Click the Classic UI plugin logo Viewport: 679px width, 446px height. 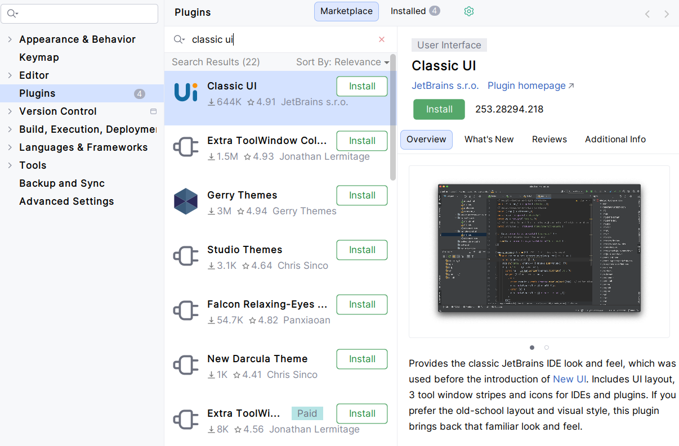click(x=186, y=93)
